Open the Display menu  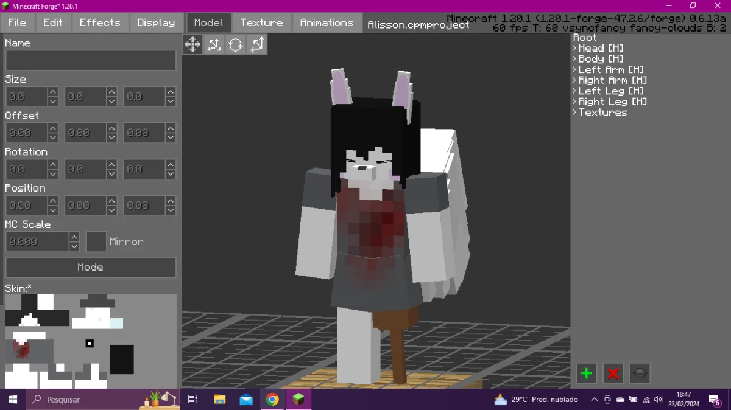[156, 23]
